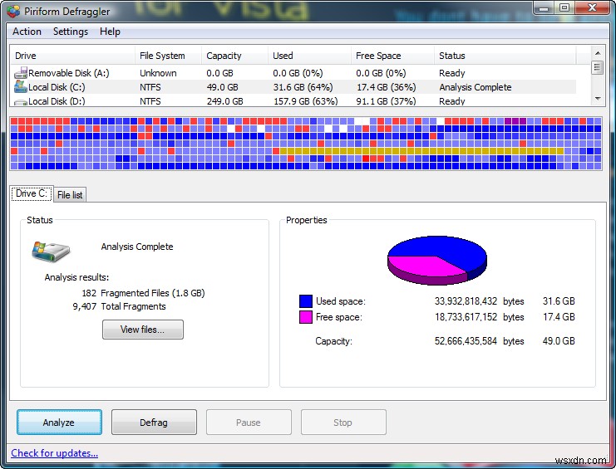Click the 'Unknown' file system cell
This screenshot has width=616, height=469.
click(158, 73)
